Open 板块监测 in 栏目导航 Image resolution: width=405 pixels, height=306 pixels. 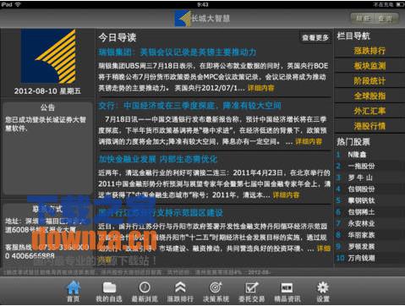tap(369, 66)
